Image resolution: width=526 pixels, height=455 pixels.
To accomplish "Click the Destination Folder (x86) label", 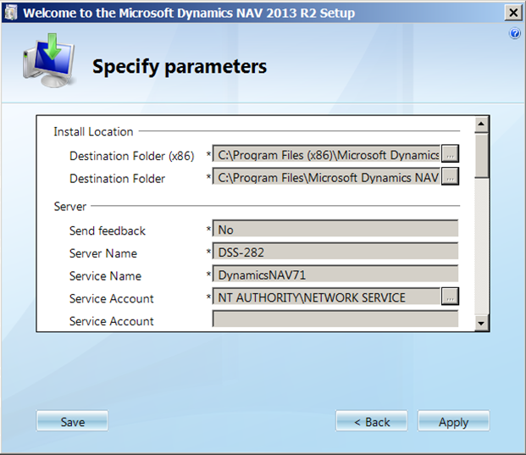I will click(132, 156).
